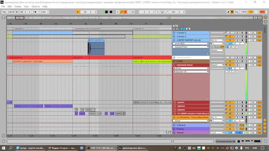Image resolution: width=269 pixels, height=151 pixels.
Task: Open the Create menu
Action: pos(18,6)
